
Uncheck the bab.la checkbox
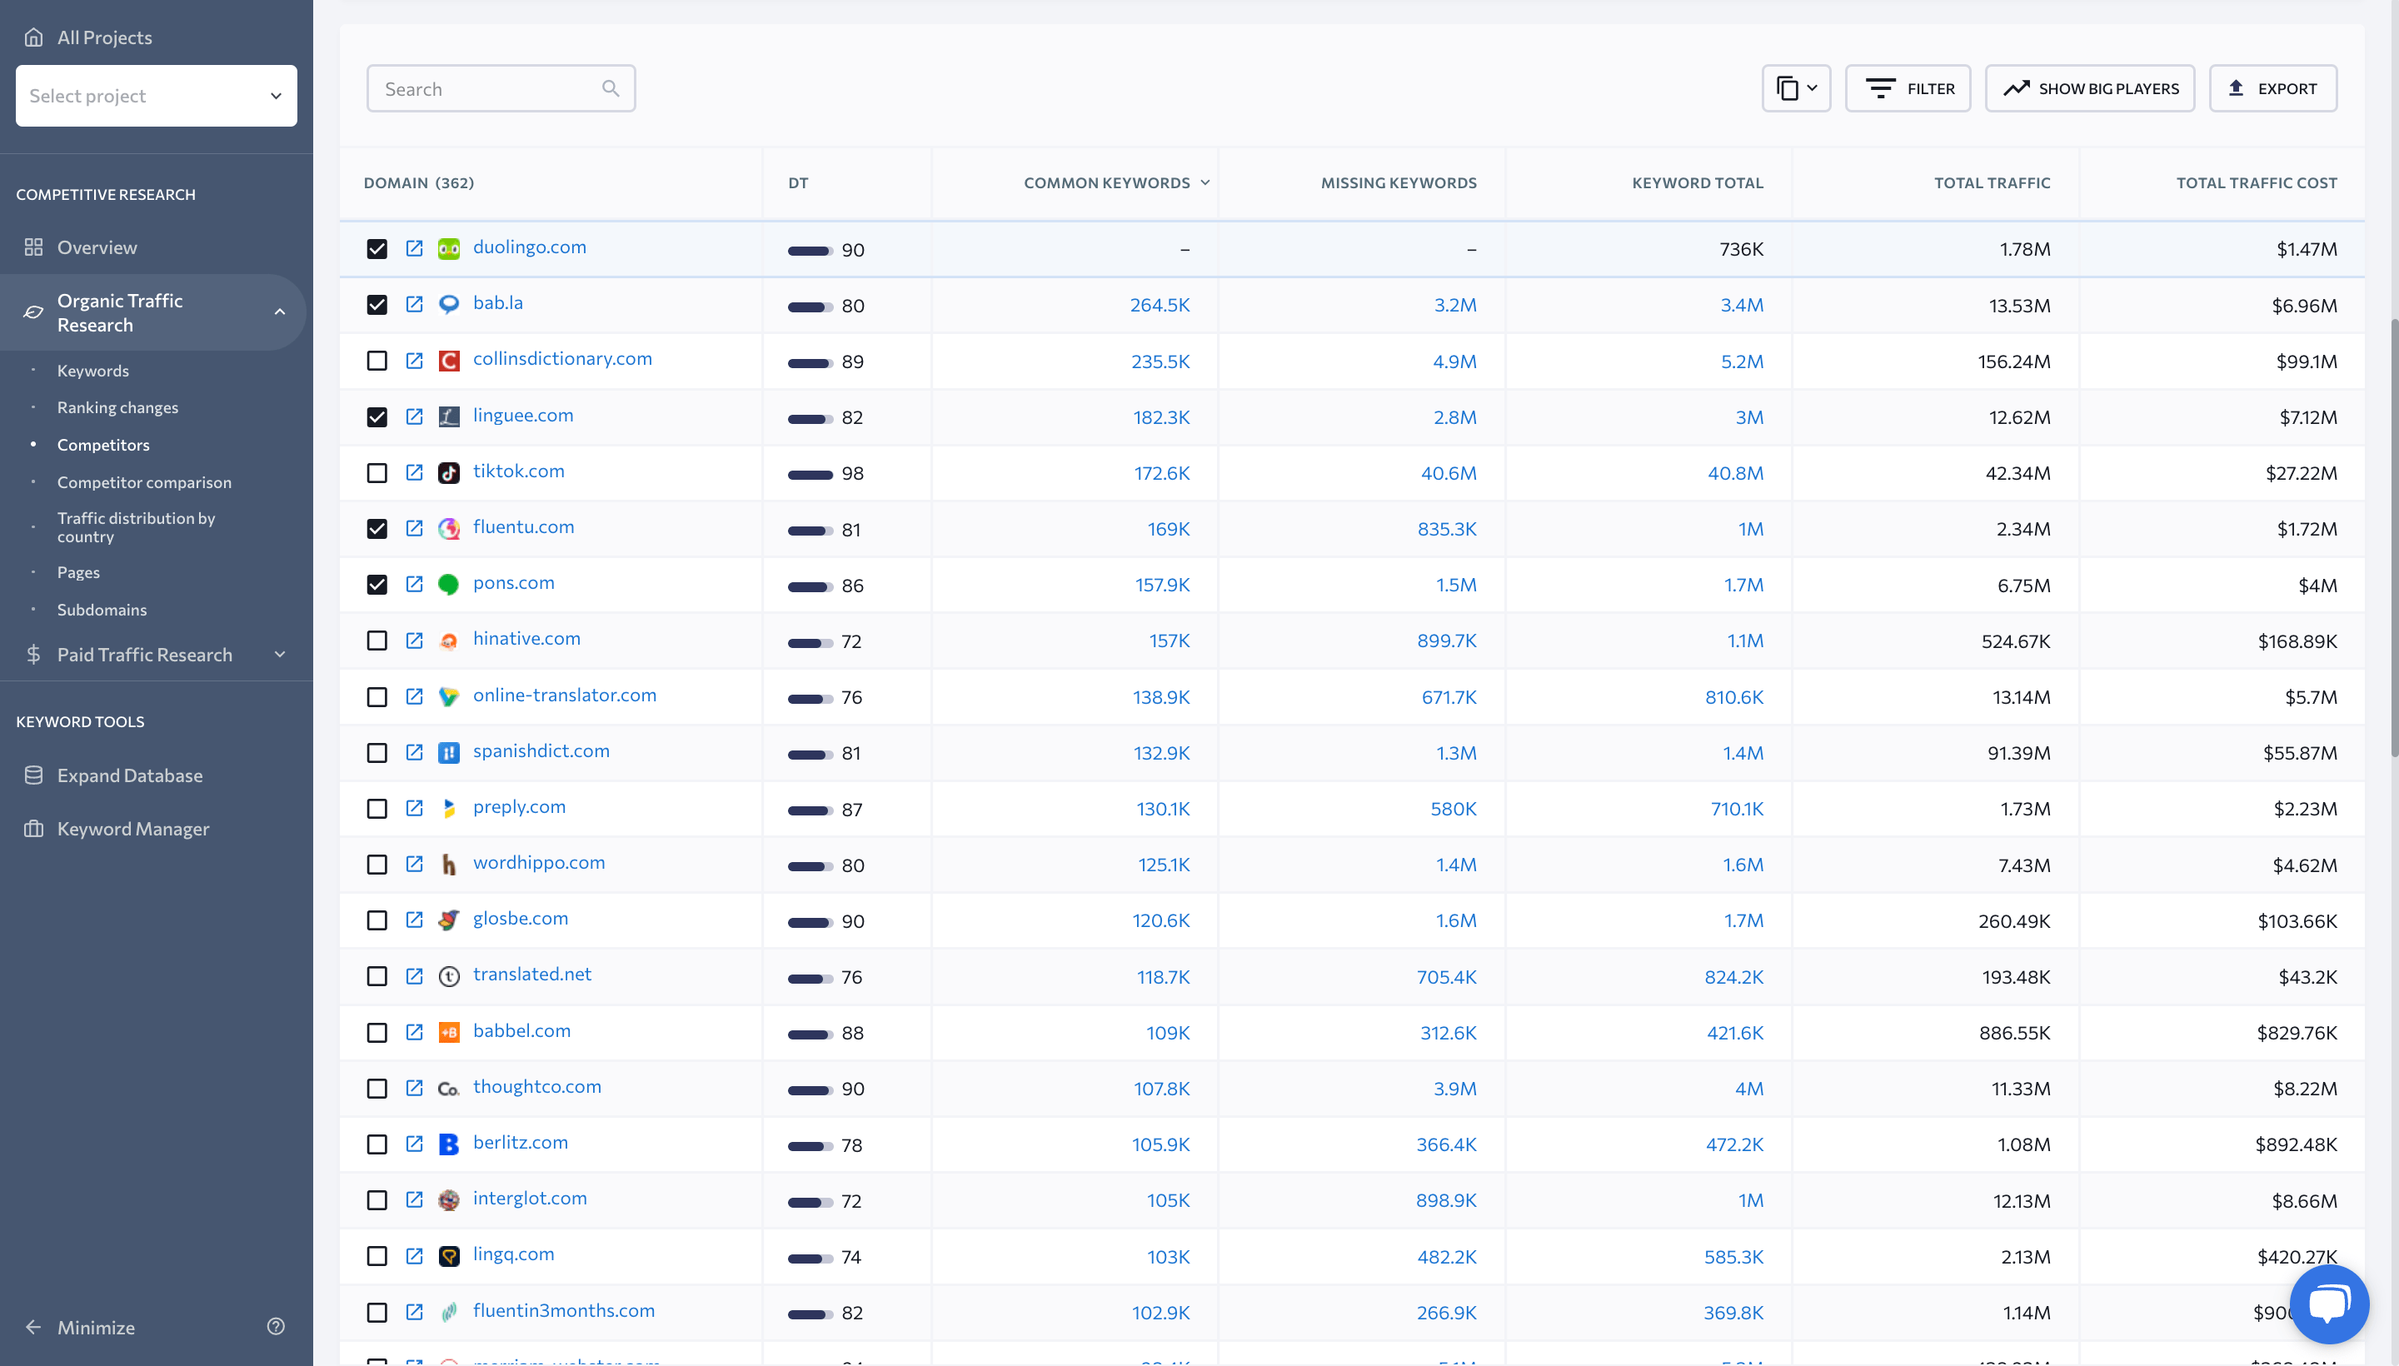click(x=377, y=304)
